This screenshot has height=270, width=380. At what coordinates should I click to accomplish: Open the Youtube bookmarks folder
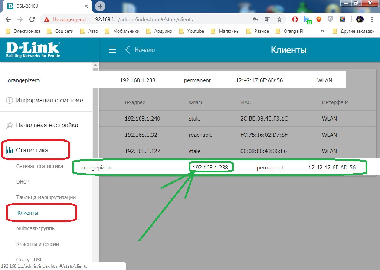point(191,31)
